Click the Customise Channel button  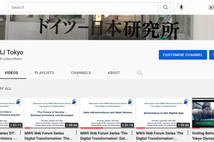point(183,55)
